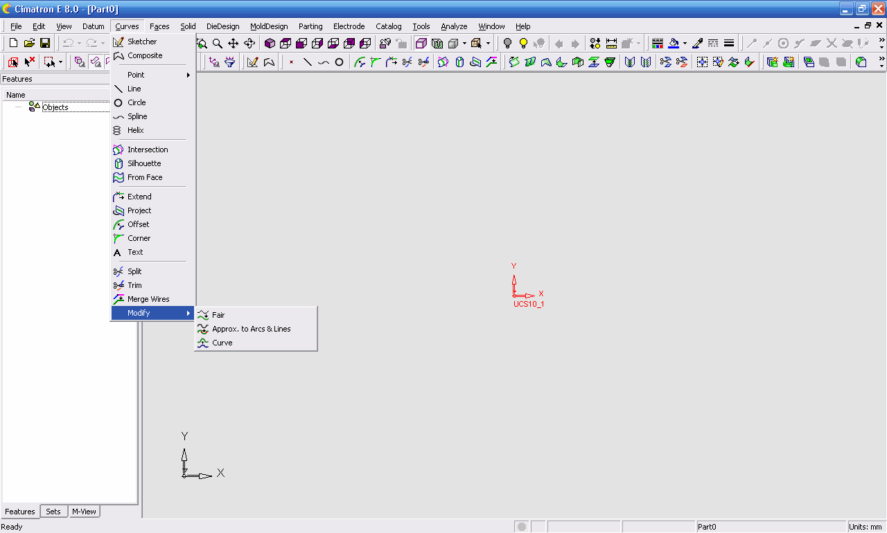Choose Curve from the Modify submenu
This screenshot has height=533, width=887.
pos(256,343)
